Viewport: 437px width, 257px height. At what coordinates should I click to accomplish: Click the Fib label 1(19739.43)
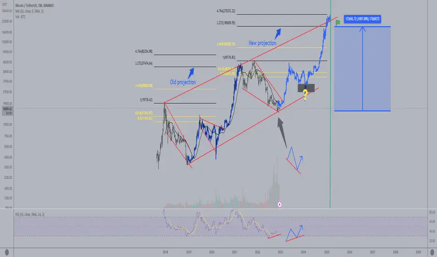[146, 100]
